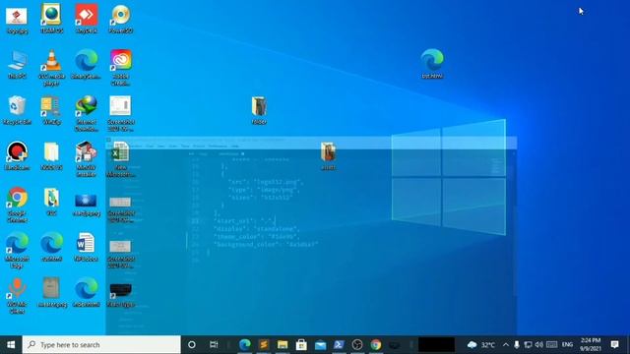Open the volume control icon

tap(539, 345)
